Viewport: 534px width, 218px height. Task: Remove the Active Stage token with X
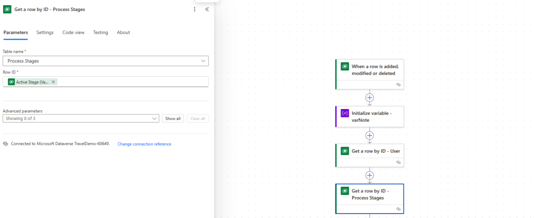point(53,82)
